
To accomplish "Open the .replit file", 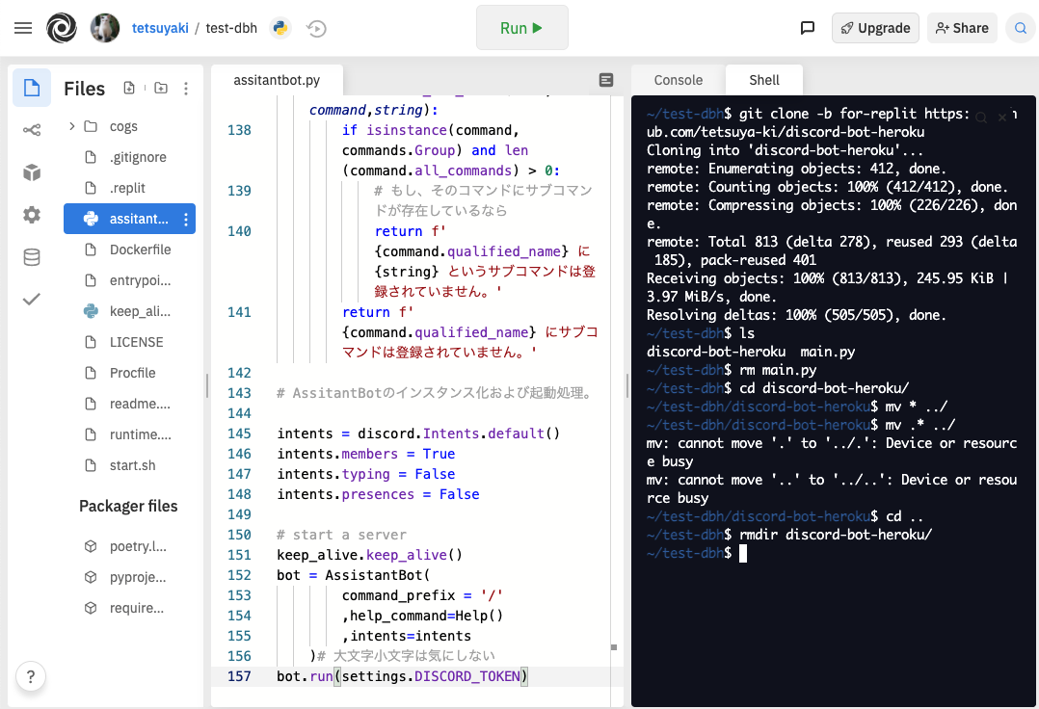I will point(129,188).
